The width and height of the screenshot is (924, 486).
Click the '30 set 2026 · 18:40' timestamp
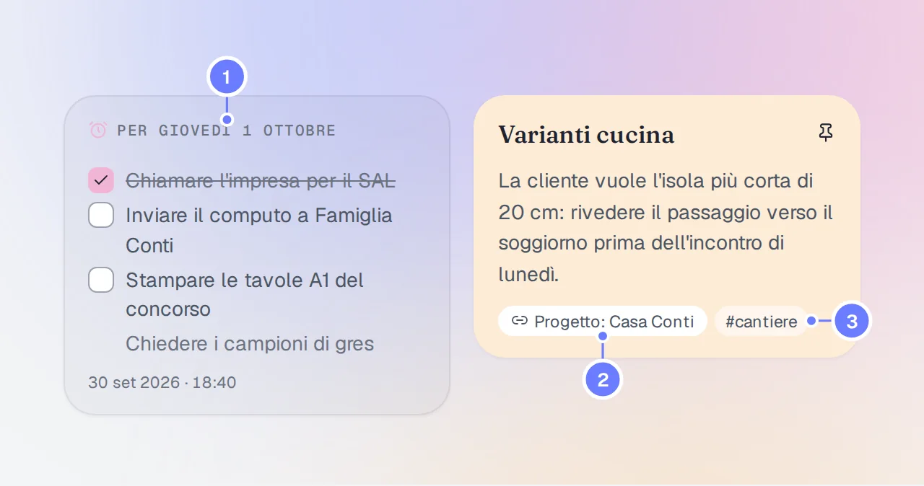click(162, 382)
